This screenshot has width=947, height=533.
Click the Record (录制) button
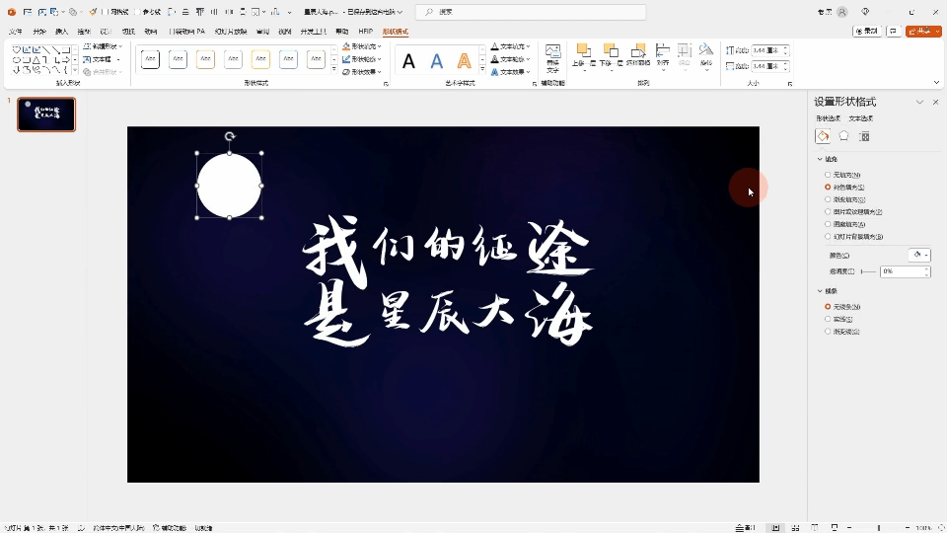point(867,31)
